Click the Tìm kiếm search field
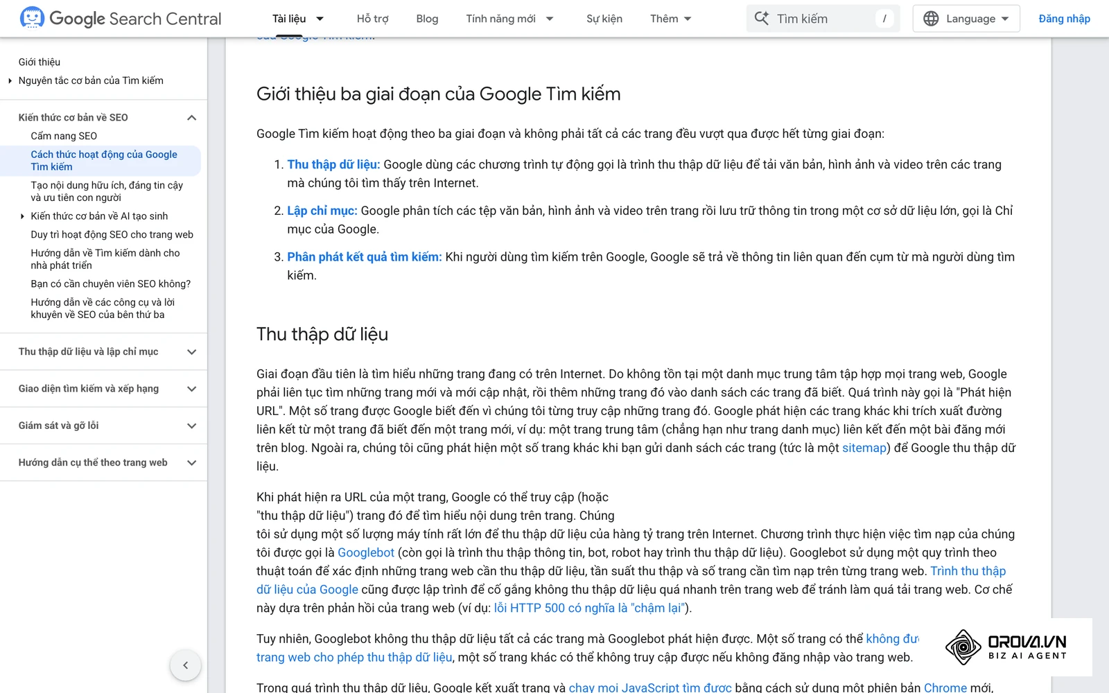Screen dimensions: 1109x693 (x=823, y=19)
